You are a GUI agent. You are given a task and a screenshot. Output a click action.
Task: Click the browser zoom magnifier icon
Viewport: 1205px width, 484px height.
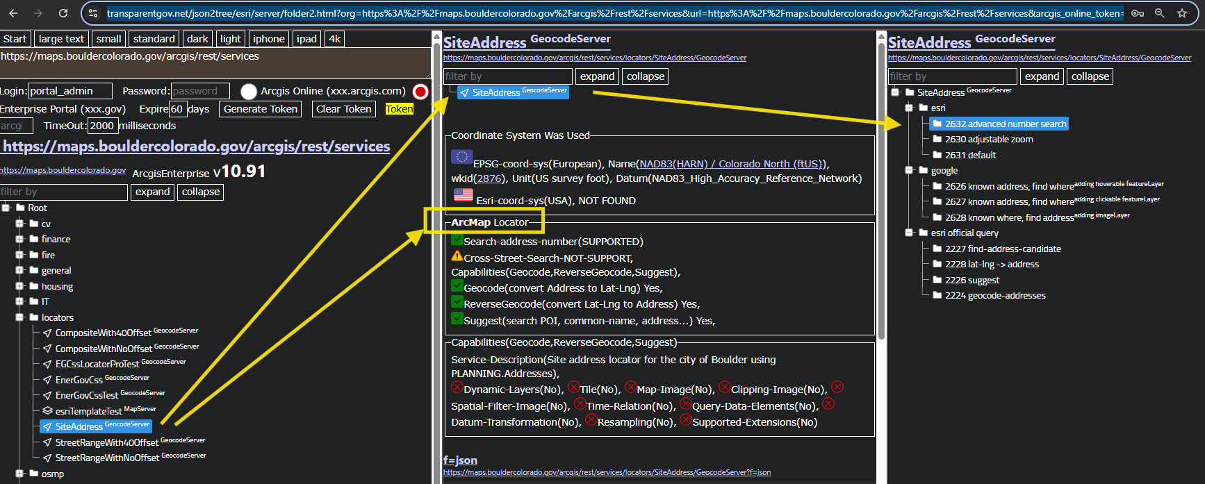(x=1159, y=13)
